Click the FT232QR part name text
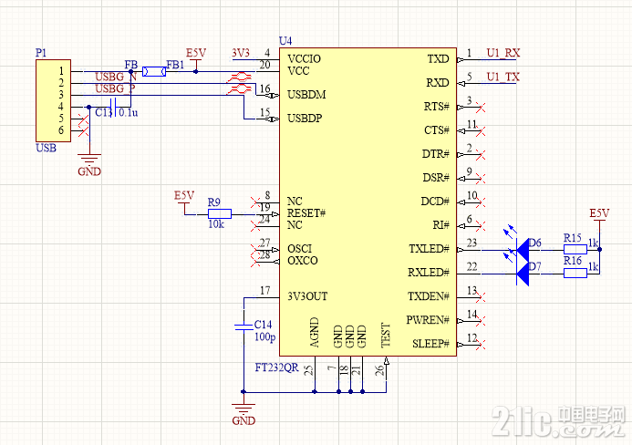 (277, 367)
